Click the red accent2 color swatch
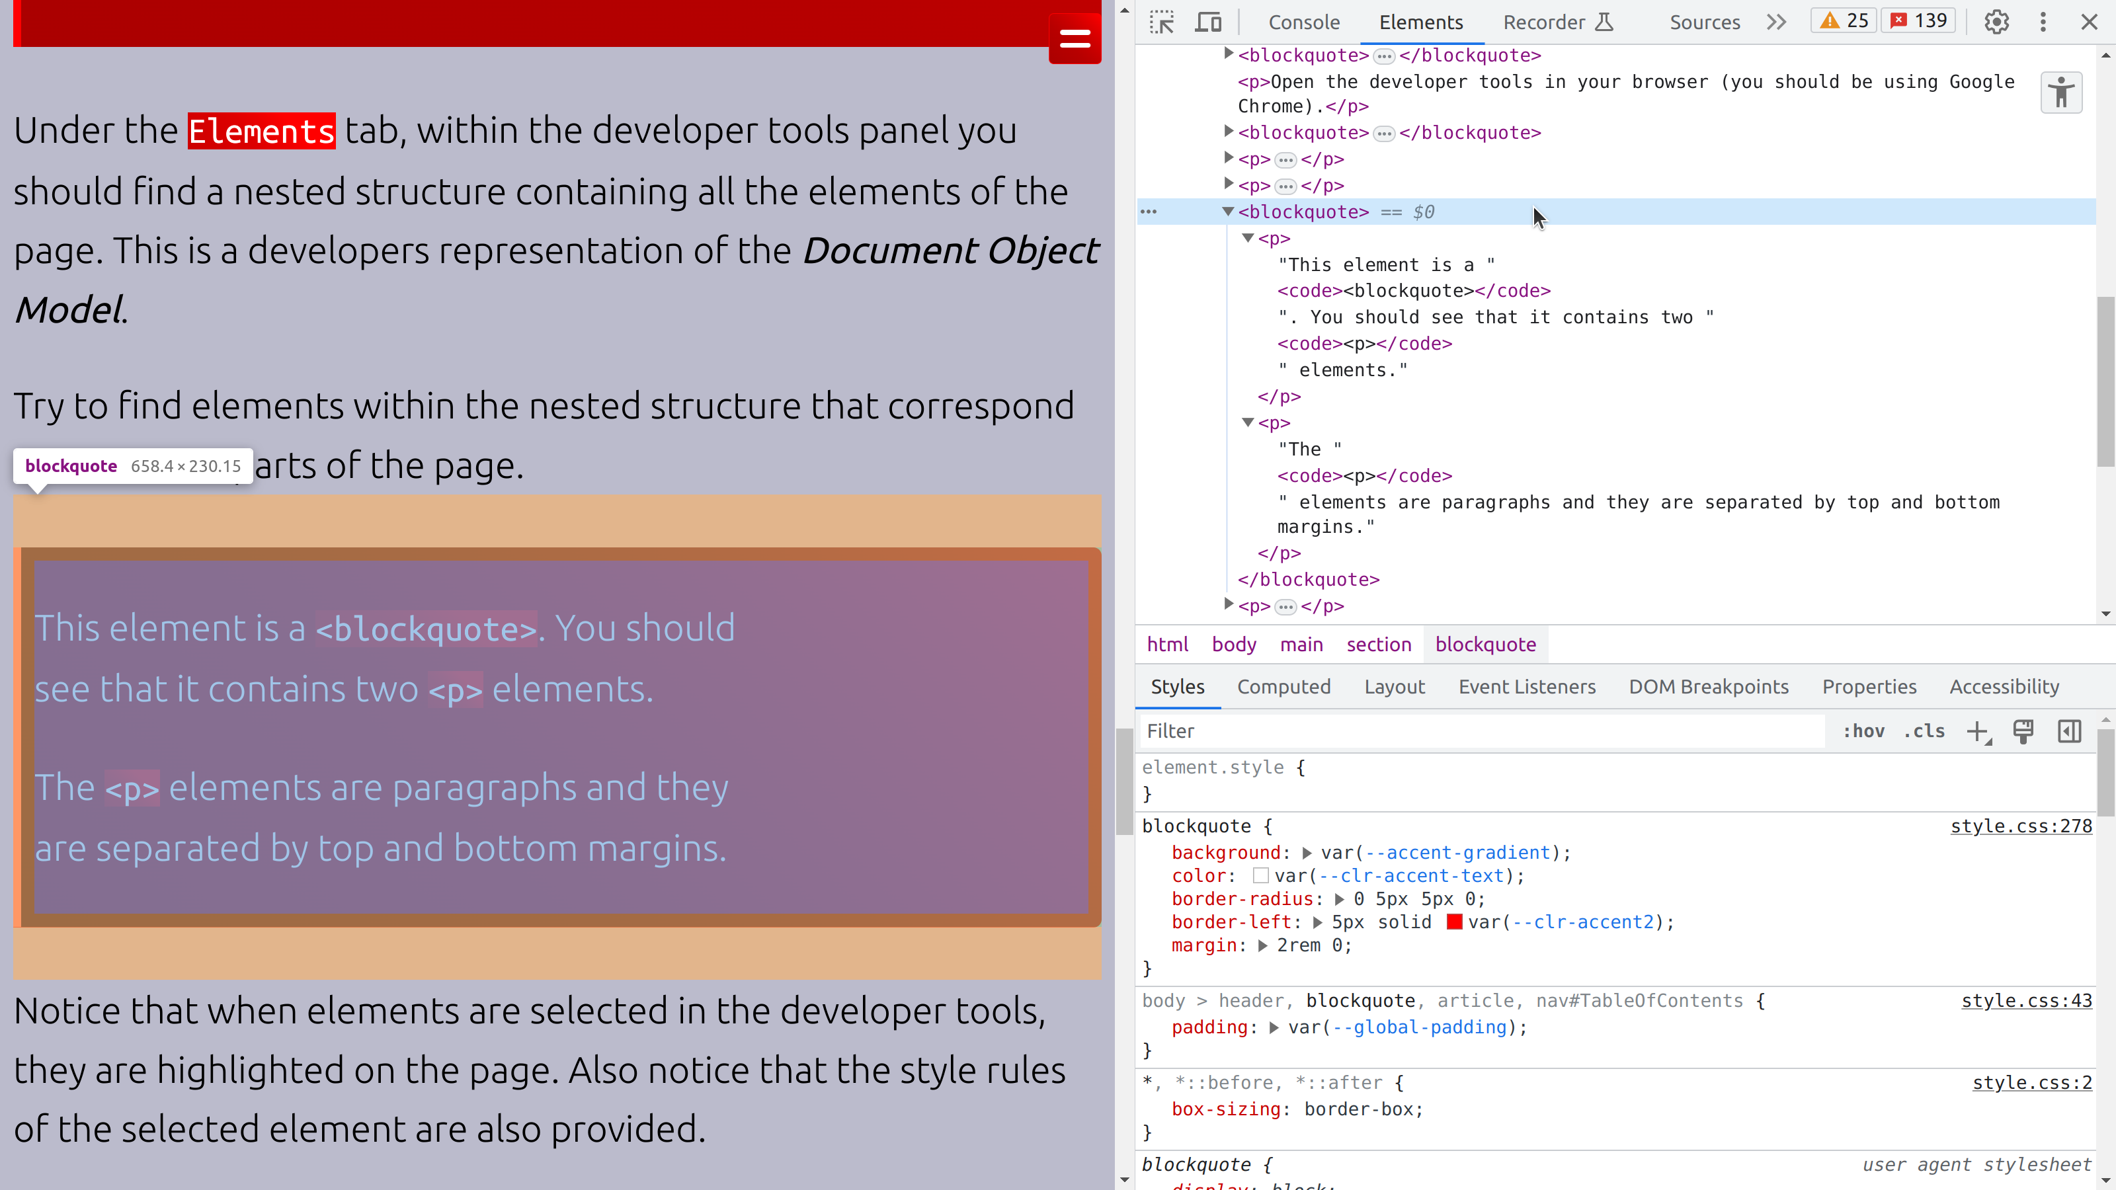 1455,923
